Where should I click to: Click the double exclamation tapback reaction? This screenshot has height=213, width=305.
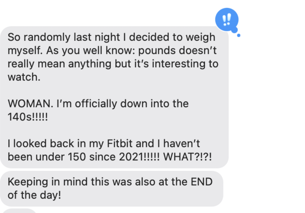(227, 19)
